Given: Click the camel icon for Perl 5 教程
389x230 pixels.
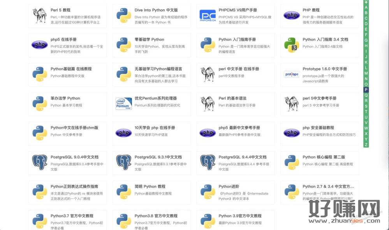Looking at the screenshot, I should point(40,16).
